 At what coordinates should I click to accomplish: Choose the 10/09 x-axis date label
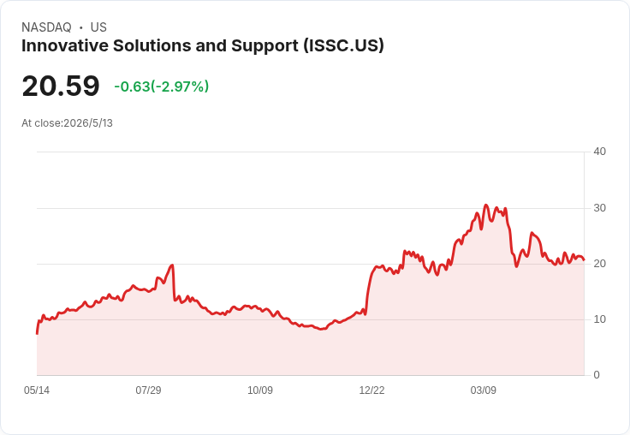click(260, 390)
